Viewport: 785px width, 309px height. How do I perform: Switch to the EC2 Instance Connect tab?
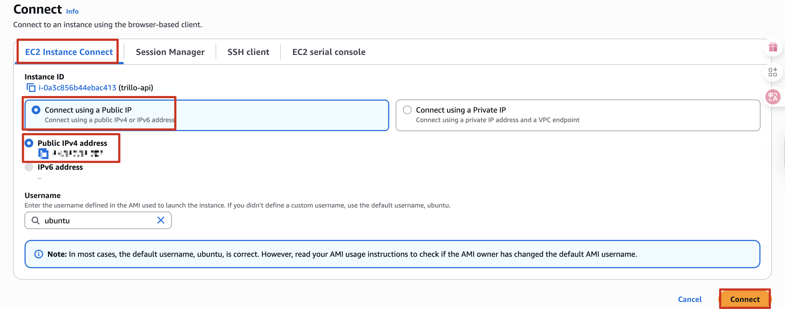point(69,52)
